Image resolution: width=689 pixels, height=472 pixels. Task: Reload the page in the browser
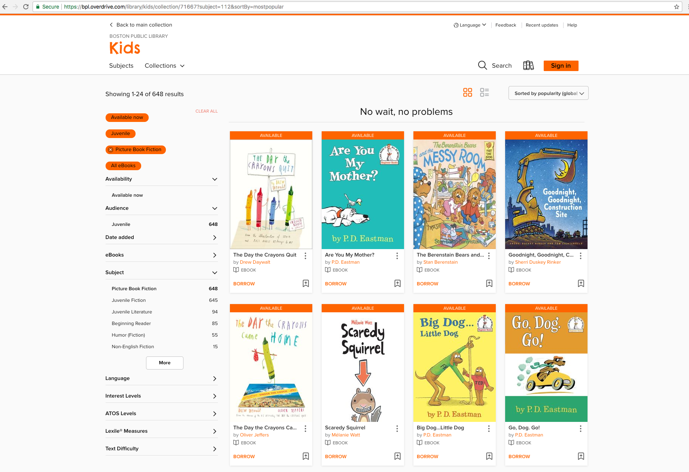(26, 7)
